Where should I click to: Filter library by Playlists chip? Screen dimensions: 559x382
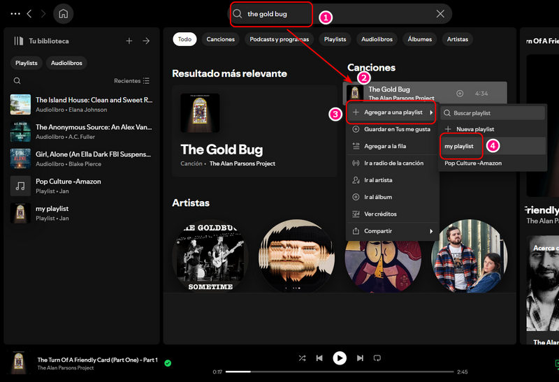(27, 63)
